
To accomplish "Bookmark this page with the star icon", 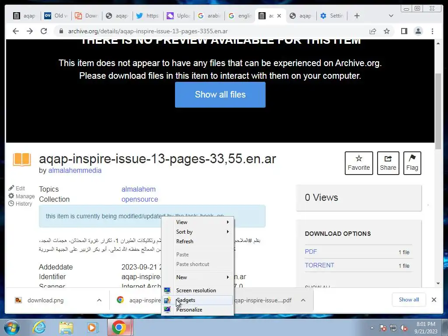I will click(387, 31).
